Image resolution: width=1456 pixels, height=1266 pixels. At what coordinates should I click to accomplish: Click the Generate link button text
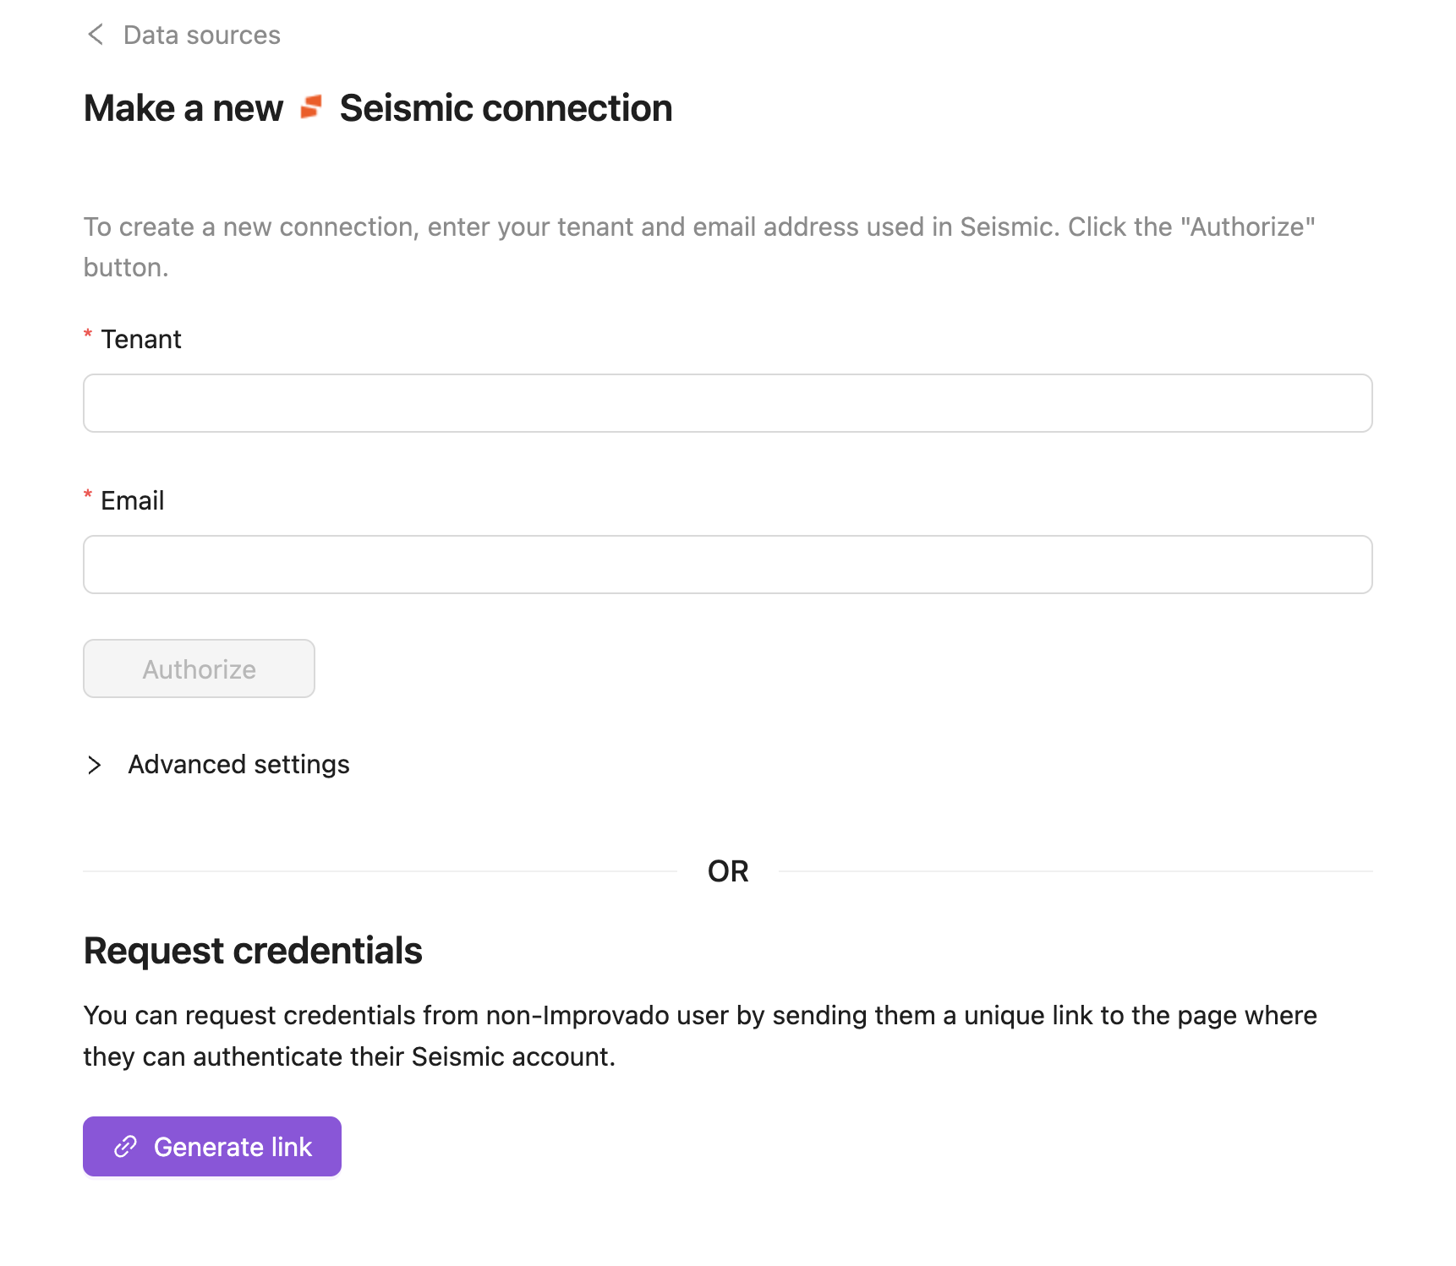[233, 1147]
